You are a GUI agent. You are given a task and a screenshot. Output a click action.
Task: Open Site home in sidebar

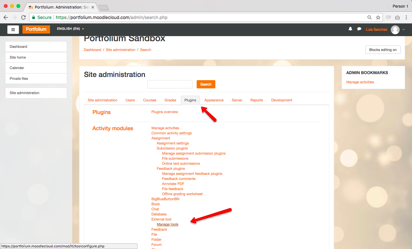click(36, 57)
